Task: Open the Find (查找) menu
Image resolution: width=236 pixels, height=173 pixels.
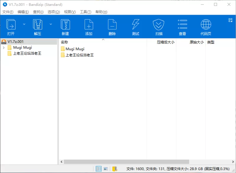Action: click(38, 12)
